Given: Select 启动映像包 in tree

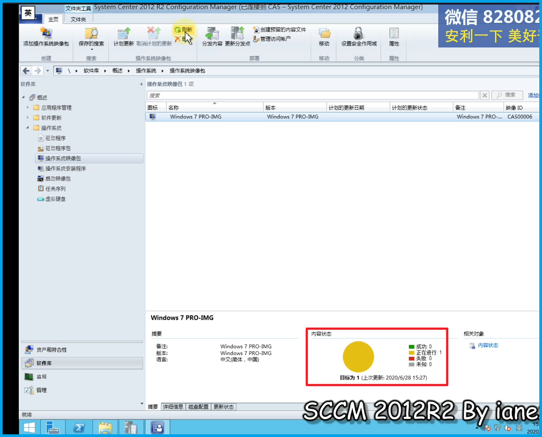Looking at the screenshot, I should tap(54, 179).
